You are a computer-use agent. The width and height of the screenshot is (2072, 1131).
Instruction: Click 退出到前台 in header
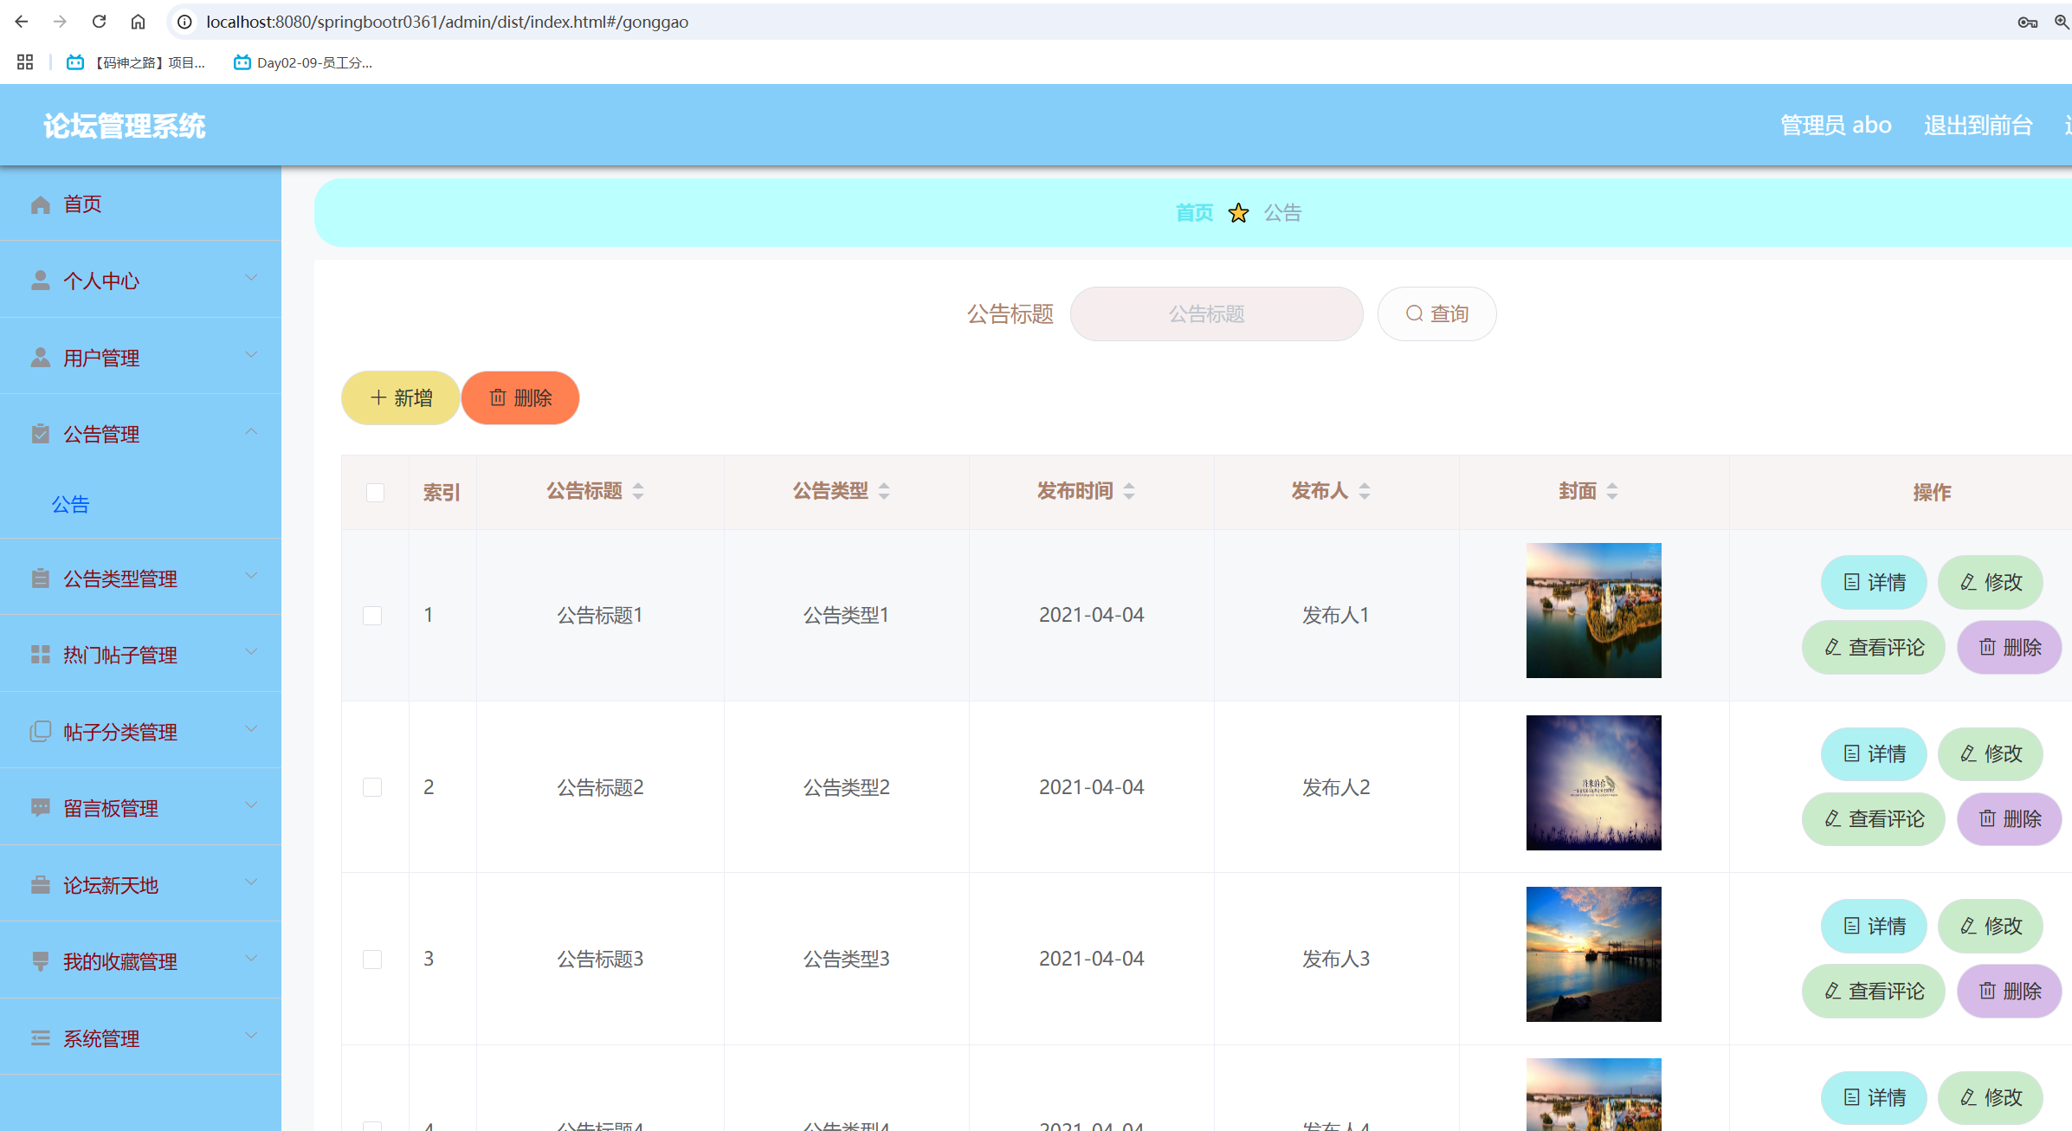point(1978,126)
